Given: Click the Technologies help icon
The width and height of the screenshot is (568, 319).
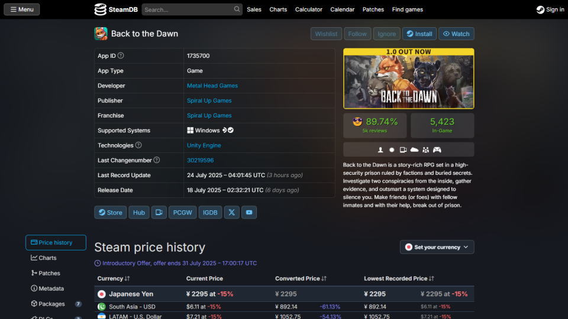Looking at the screenshot, I should click(138, 145).
